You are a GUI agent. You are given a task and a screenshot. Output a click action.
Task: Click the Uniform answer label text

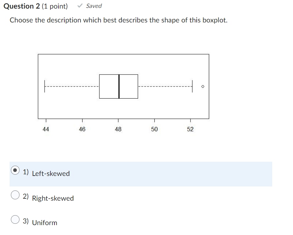pos(44,223)
